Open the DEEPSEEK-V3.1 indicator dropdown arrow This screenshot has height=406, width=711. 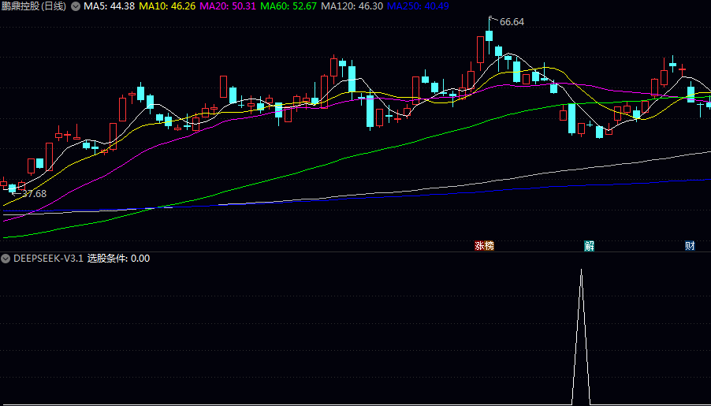pos(6,259)
